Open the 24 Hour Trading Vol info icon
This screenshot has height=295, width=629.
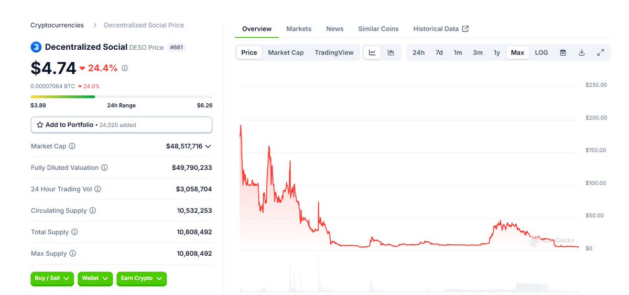(x=97, y=189)
